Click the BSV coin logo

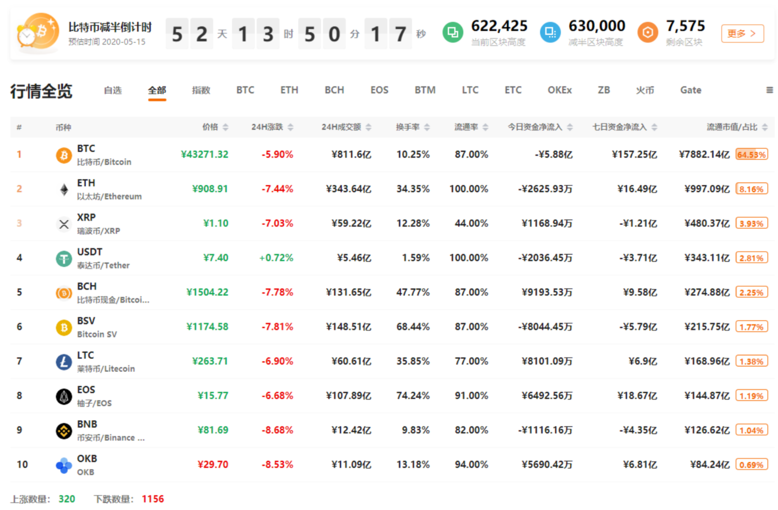pos(63,327)
